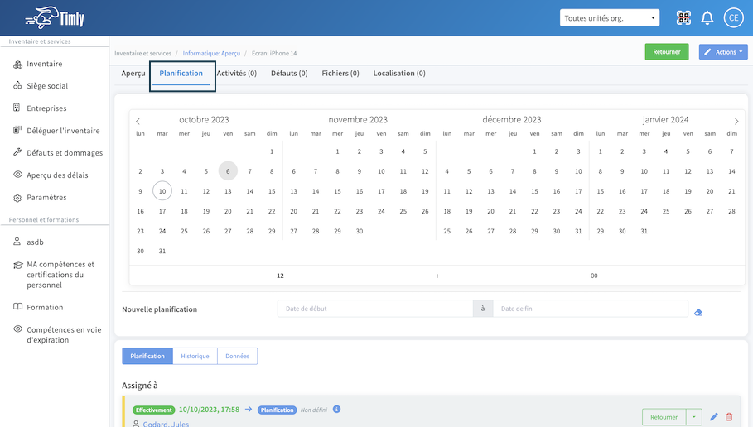
Task: Click the info icon next to Non défini
Action: [336, 410]
